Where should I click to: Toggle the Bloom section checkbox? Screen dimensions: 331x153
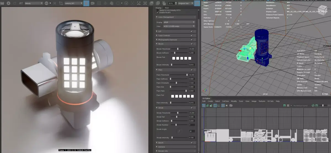click(x=191, y=44)
